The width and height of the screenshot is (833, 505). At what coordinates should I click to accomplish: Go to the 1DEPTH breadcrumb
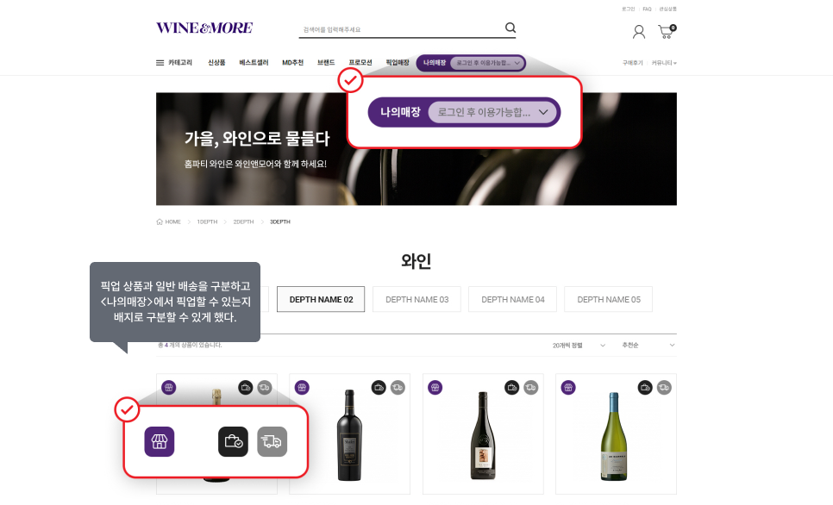tap(207, 222)
